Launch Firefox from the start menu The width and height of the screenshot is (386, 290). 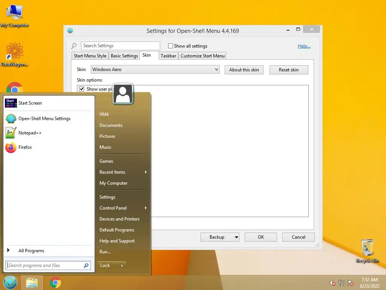click(49, 147)
